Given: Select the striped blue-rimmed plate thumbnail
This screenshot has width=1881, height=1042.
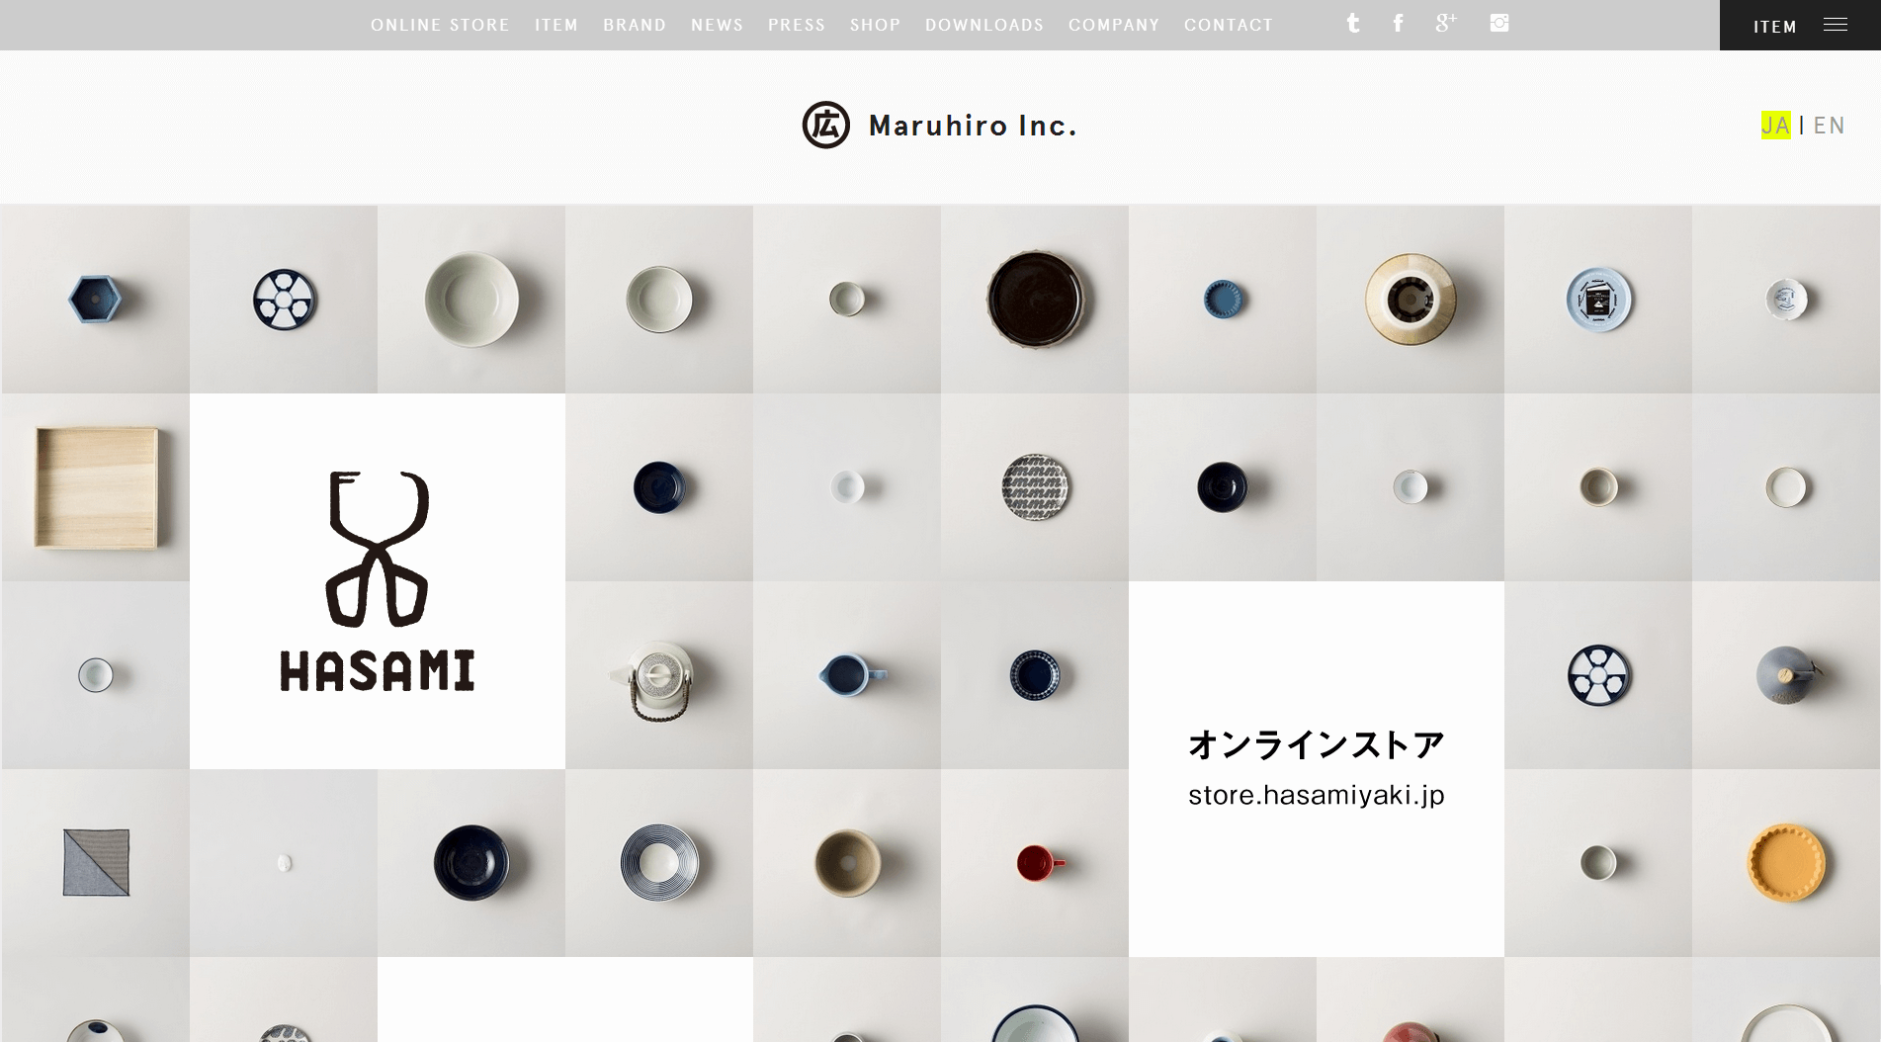Looking at the screenshot, I should pos(659,863).
